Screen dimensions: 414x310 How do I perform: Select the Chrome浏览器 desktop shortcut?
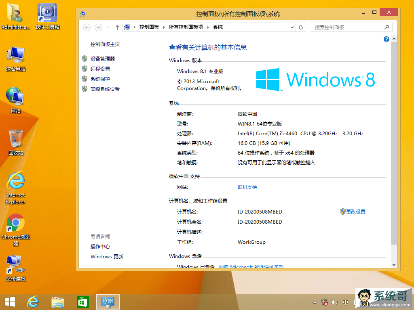[x=16, y=230]
